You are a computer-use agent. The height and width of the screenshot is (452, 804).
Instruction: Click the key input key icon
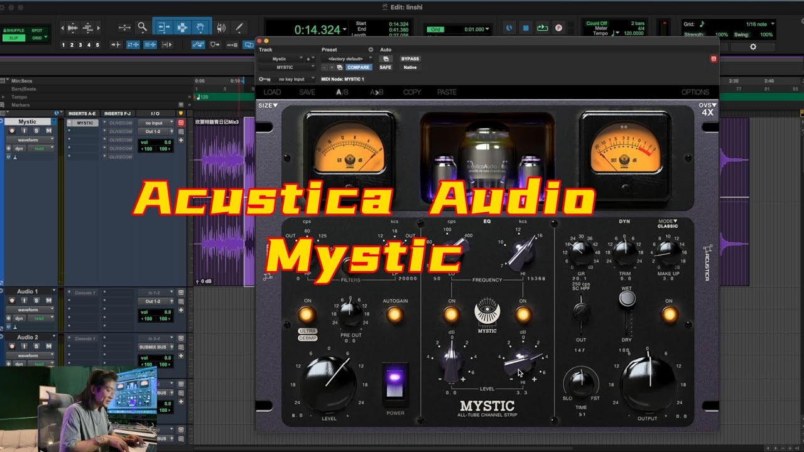coord(264,79)
